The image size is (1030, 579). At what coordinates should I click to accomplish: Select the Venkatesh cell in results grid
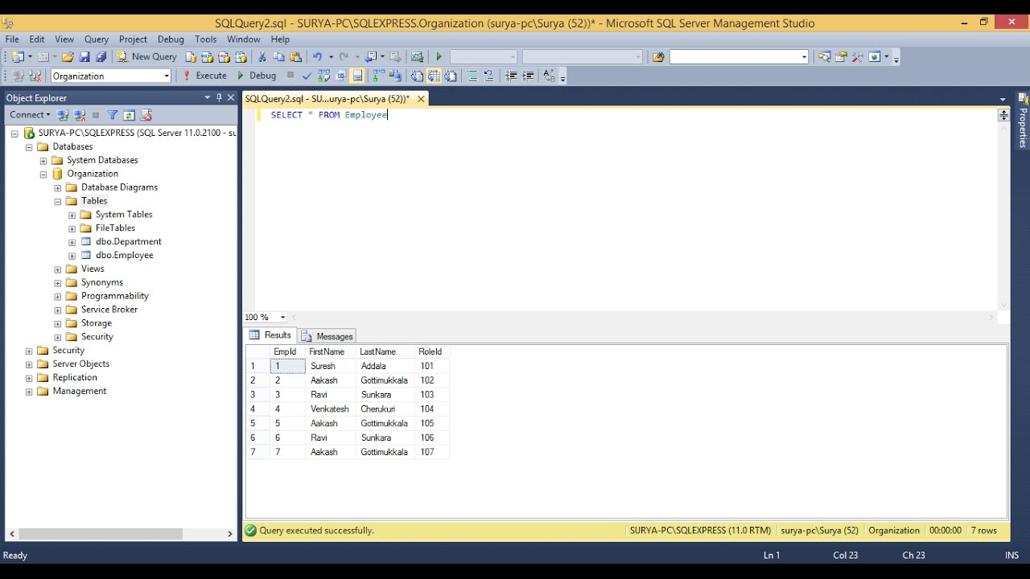pos(330,409)
